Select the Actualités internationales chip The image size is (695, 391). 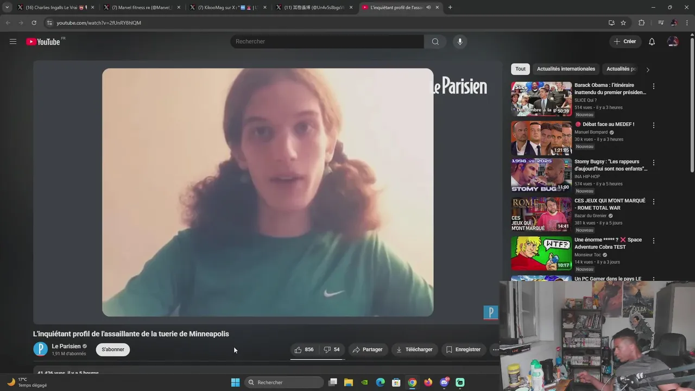(566, 69)
